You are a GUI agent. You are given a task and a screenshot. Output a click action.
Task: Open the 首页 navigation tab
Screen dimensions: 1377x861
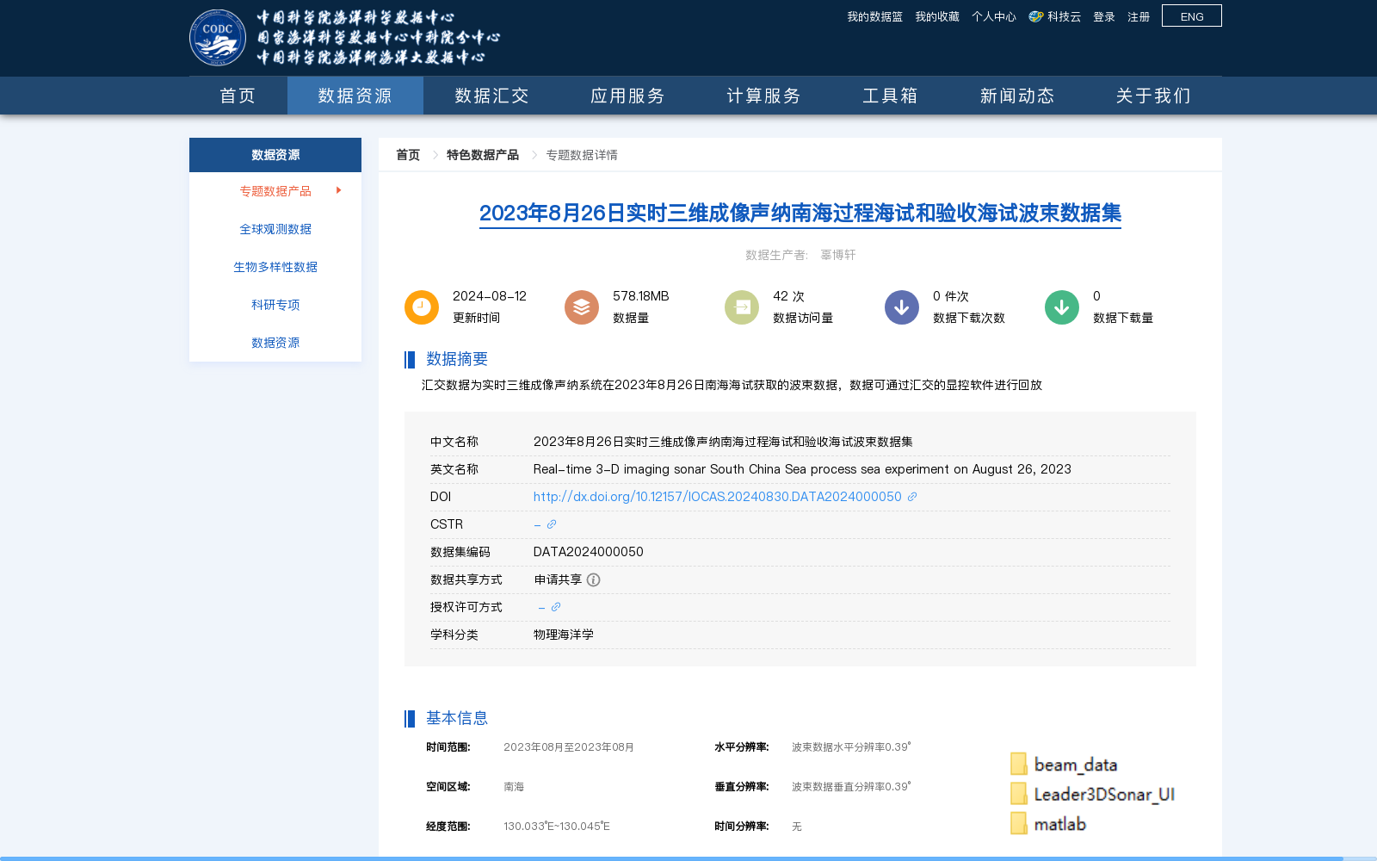(x=238, y=96)
